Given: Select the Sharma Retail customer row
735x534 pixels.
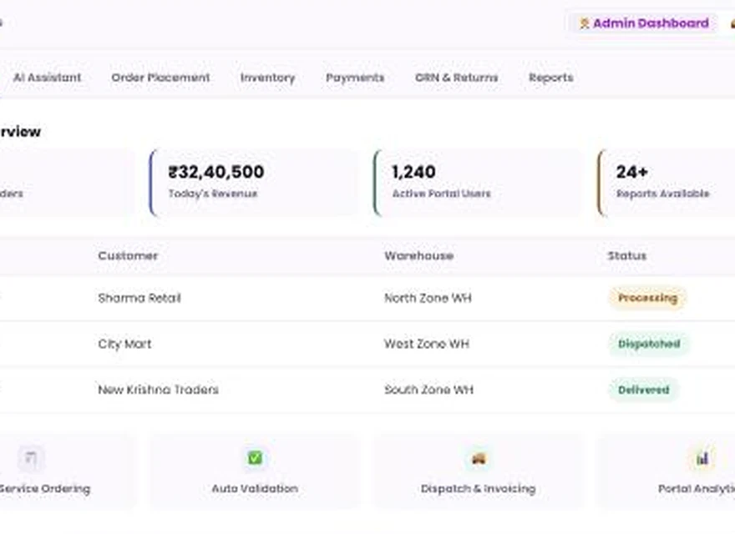Looking at the screenshot, I should (x=367, y=298).
